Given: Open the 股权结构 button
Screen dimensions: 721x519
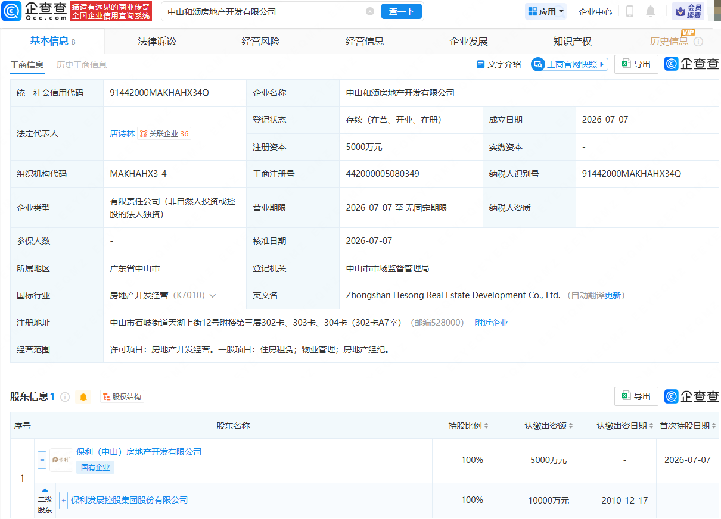Looking at the screenshot, I should pyautogui.click(x=122, y=397).
